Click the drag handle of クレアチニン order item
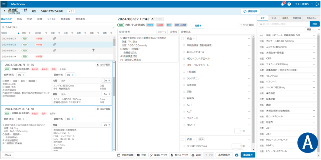Screen dimensions: 321x160 (x=184, y=78)
